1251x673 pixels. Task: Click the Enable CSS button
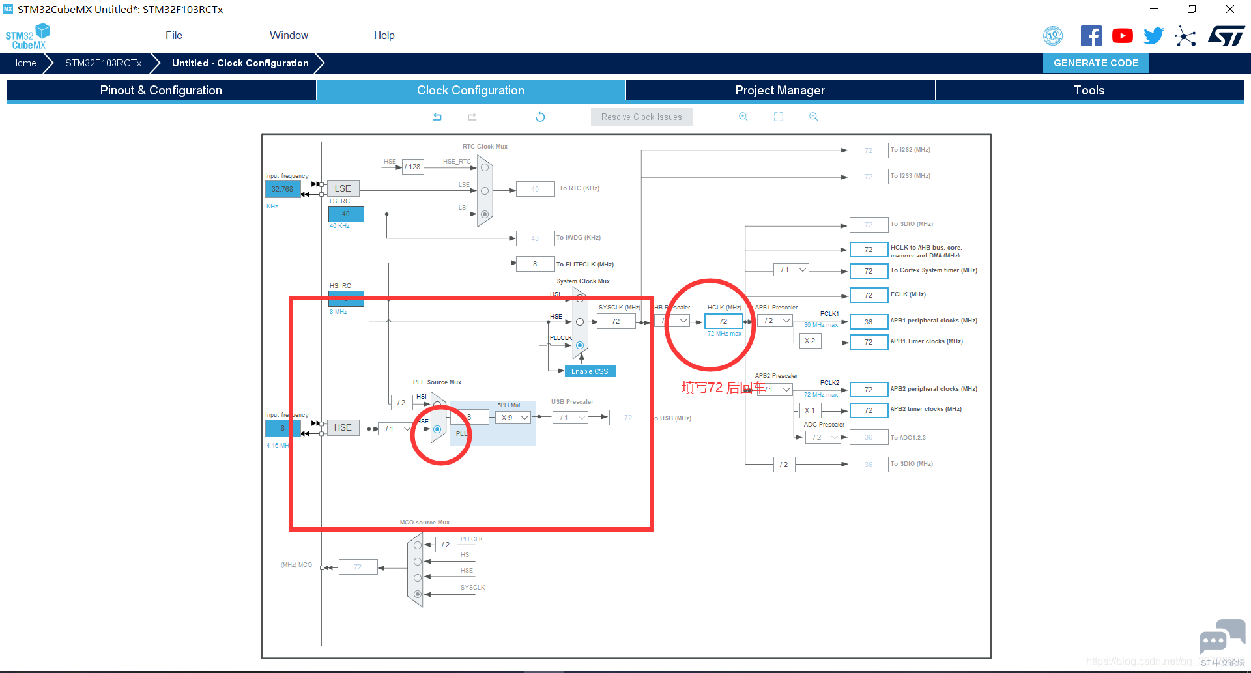pyautogui.click(x=590, y=371)
